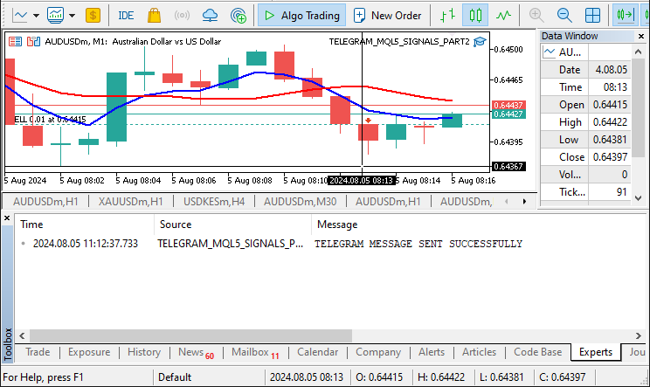Click the tile windows grid icon
The height and width of the screenshot is (387, 650).
[592, 16]
